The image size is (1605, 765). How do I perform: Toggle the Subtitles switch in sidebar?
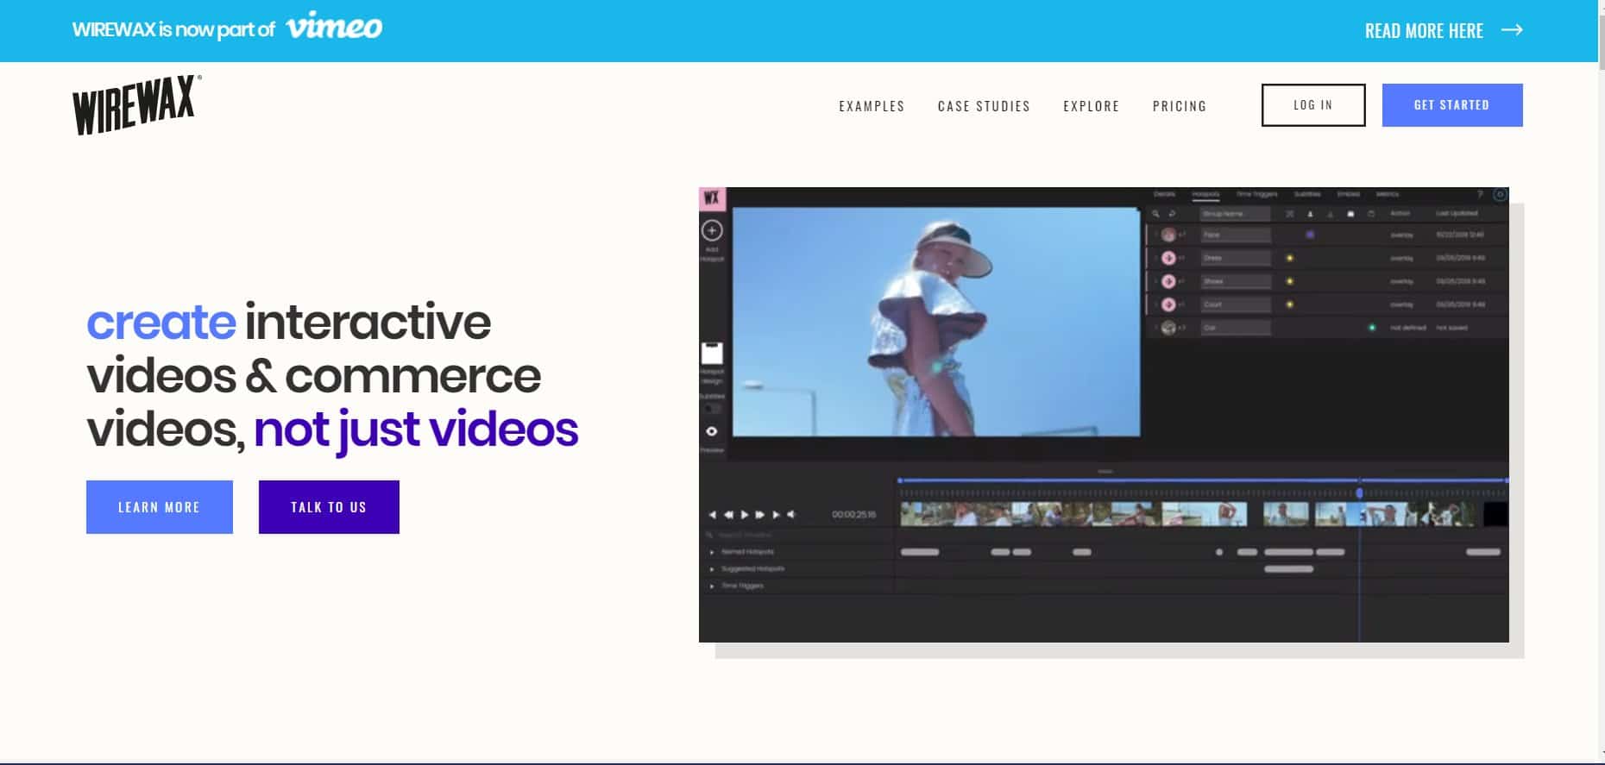pyautogui.click(x=712, y=408)
